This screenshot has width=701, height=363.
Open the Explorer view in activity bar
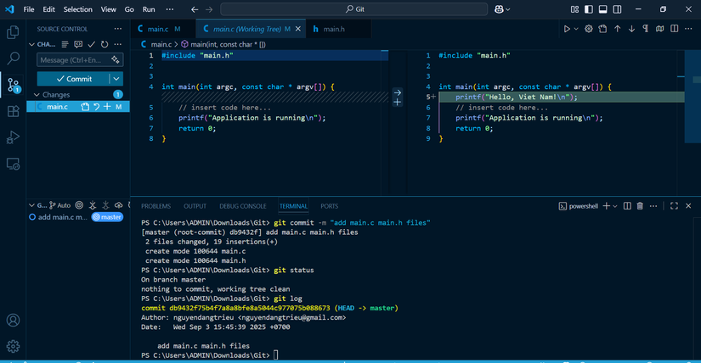(13, 32)
